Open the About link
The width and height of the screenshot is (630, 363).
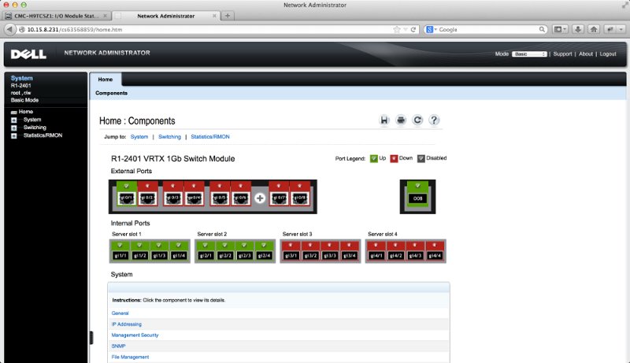pyautogui.click(x=586, y=54)
